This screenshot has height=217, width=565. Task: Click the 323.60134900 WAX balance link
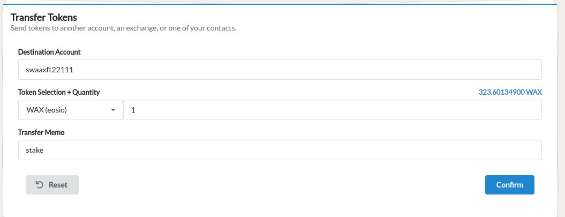[510, 92]
